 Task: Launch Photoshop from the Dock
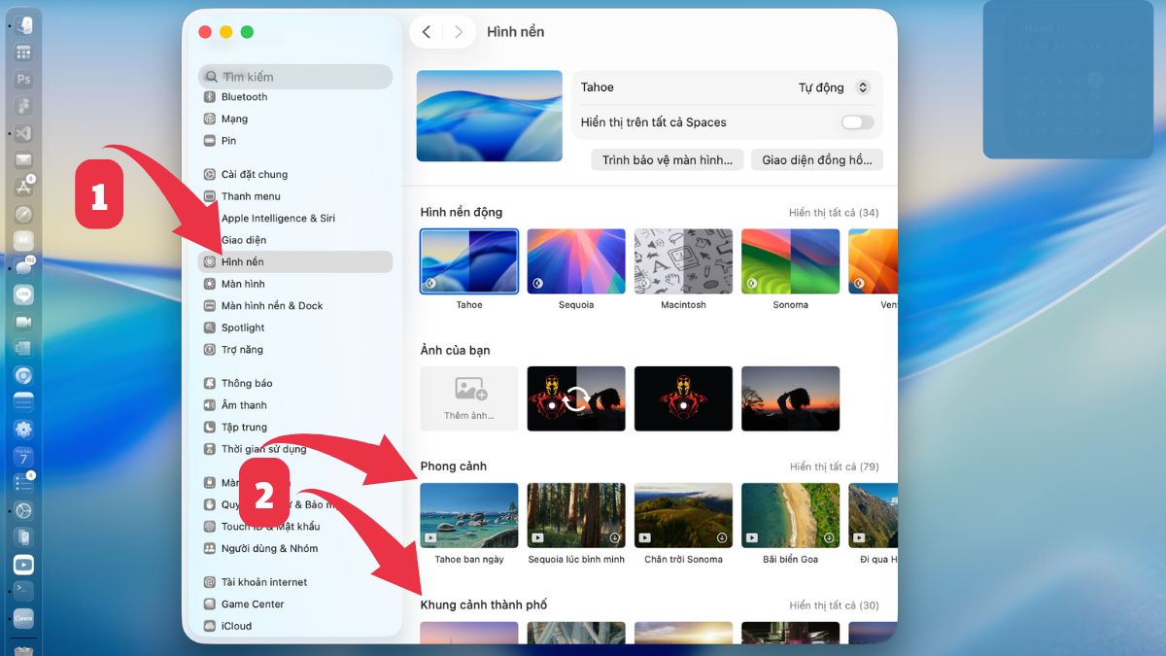pos(22,80)
